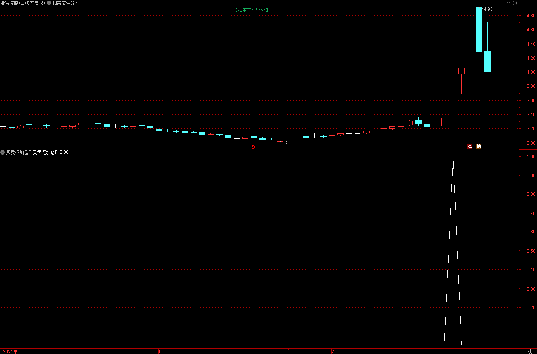Click the red S event marker
Screen dimensions: 537x354
tap(254, 147)
